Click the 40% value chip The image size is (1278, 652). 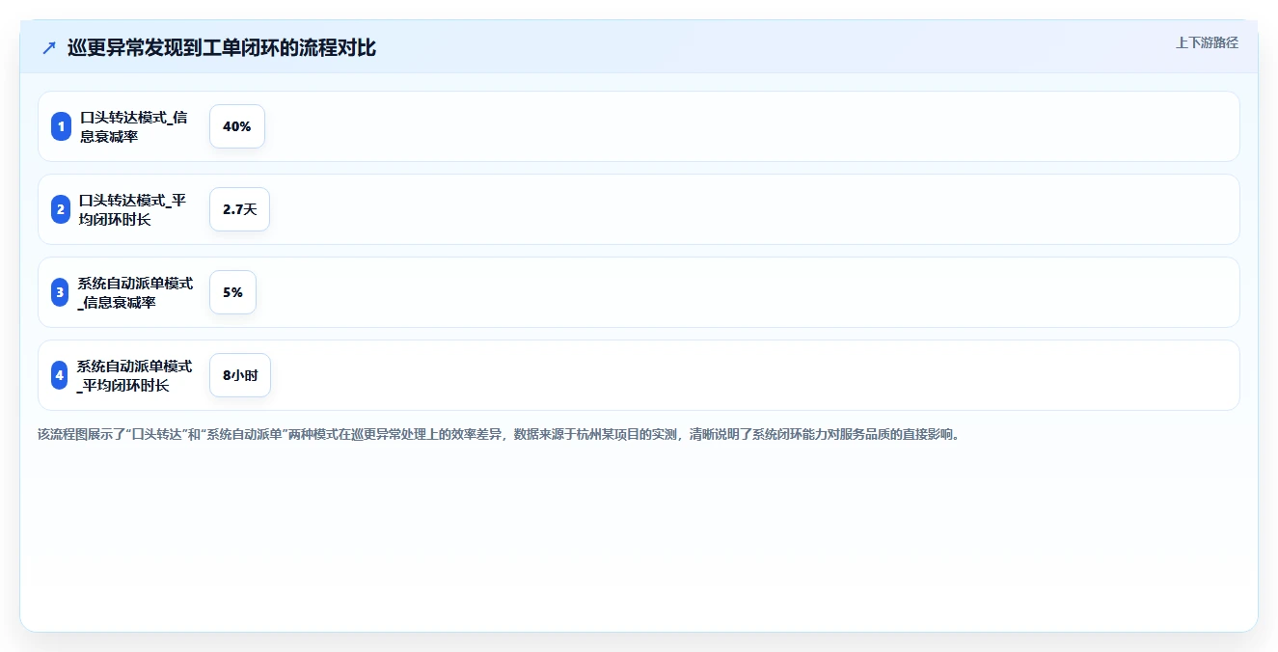237,126
